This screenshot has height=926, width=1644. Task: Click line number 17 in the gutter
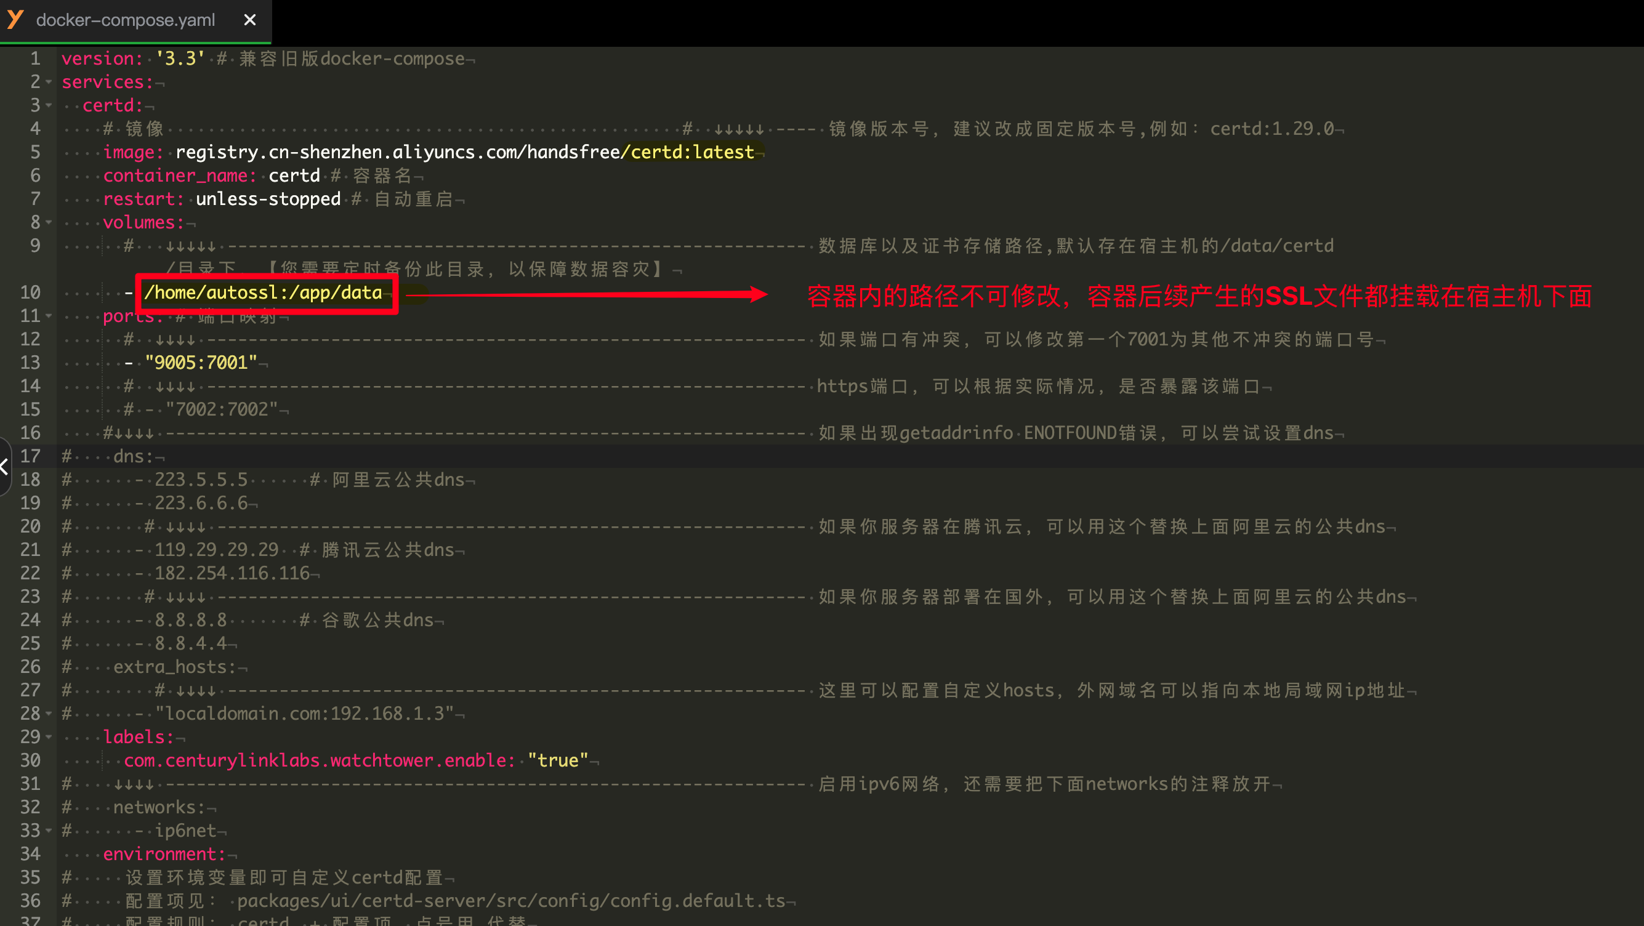(x=30, y=456)
